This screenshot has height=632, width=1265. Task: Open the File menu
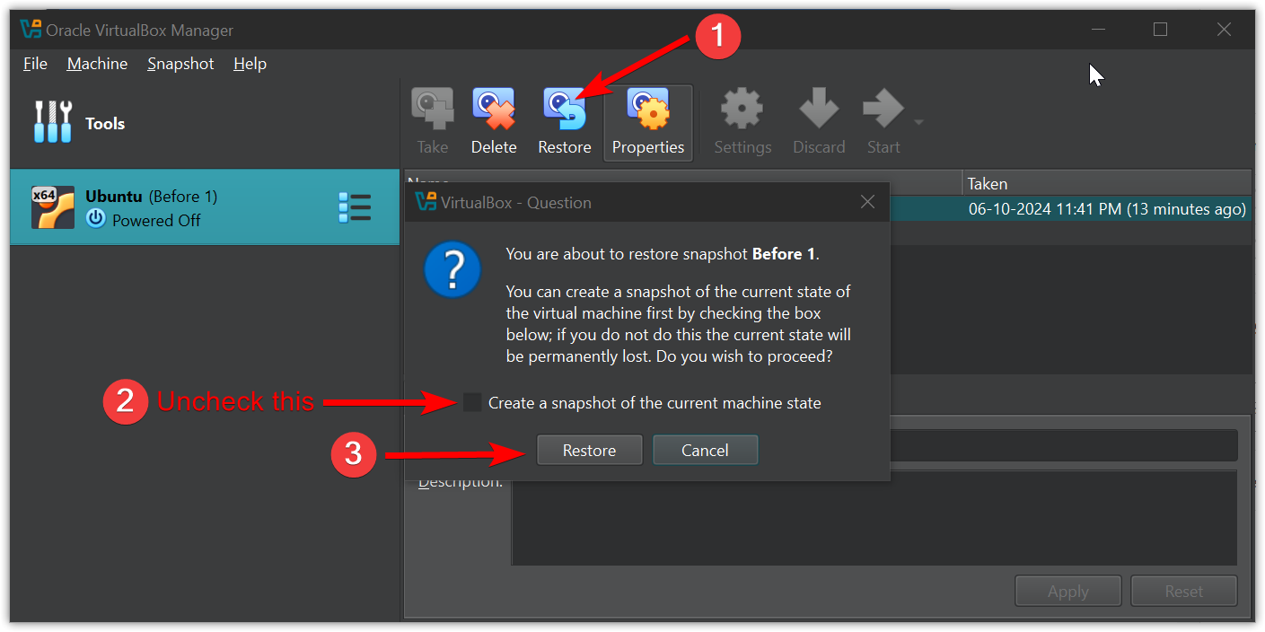point(34,64)
